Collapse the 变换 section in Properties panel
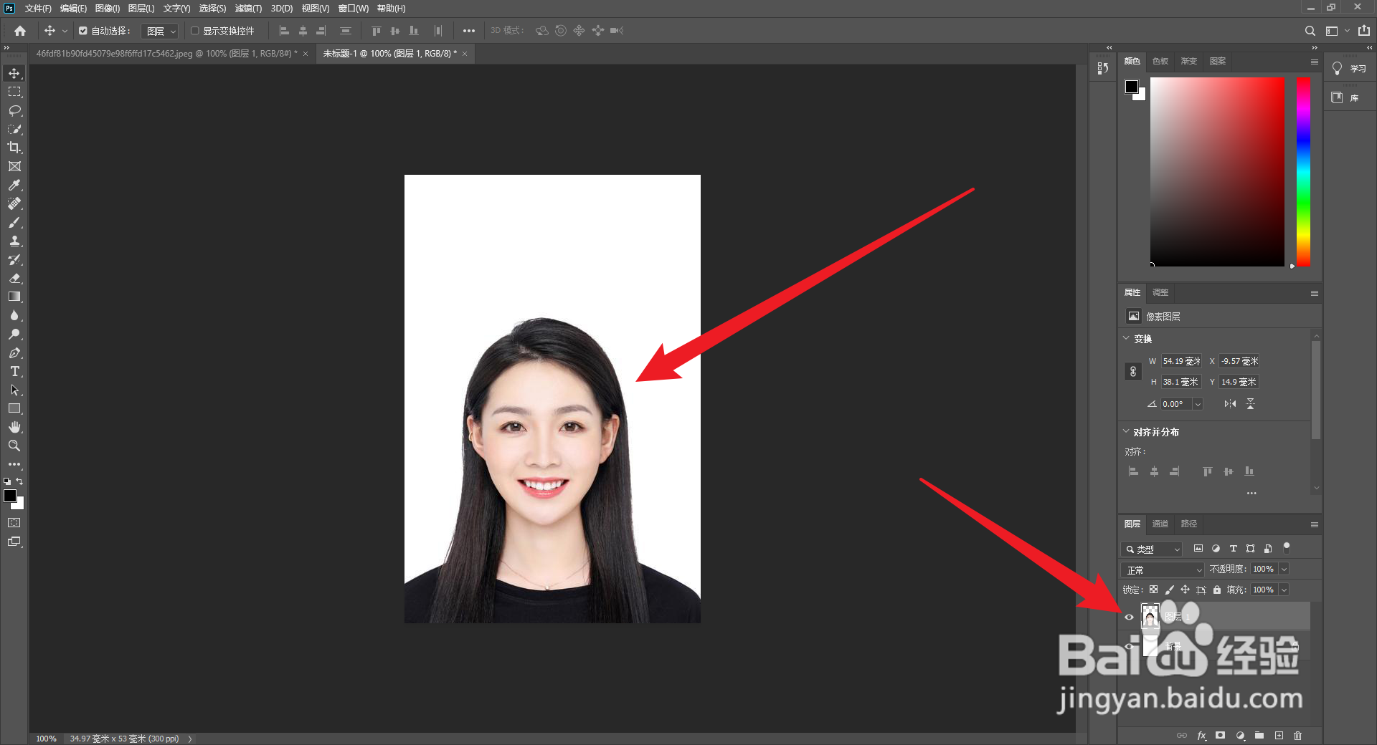 [x=1126, y=339]
